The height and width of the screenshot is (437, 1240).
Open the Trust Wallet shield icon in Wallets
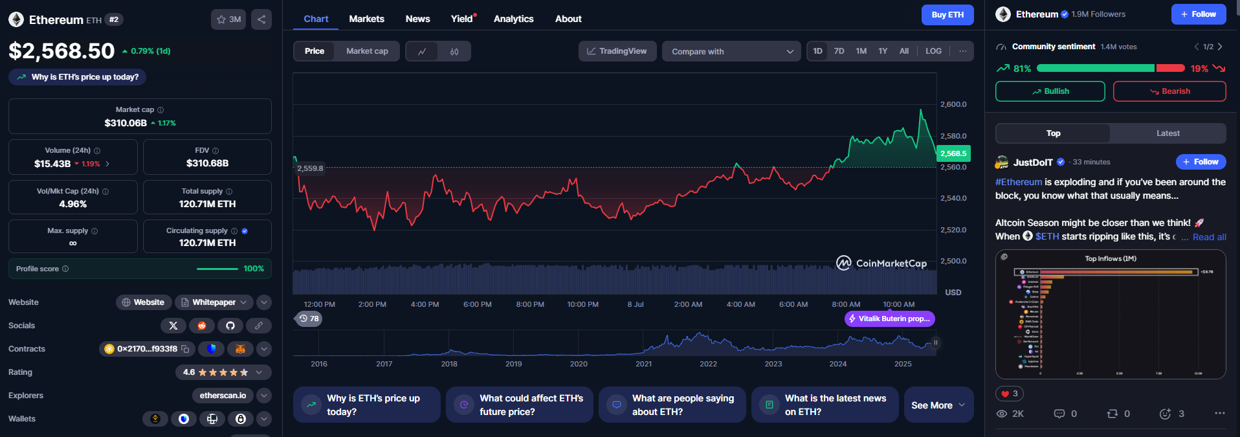coord(184,419)
